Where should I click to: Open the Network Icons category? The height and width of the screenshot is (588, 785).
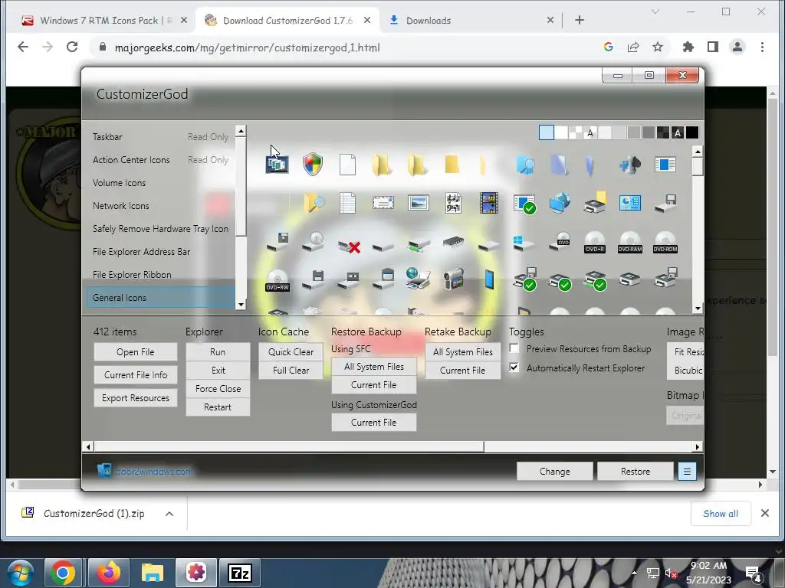click(160, 205)
